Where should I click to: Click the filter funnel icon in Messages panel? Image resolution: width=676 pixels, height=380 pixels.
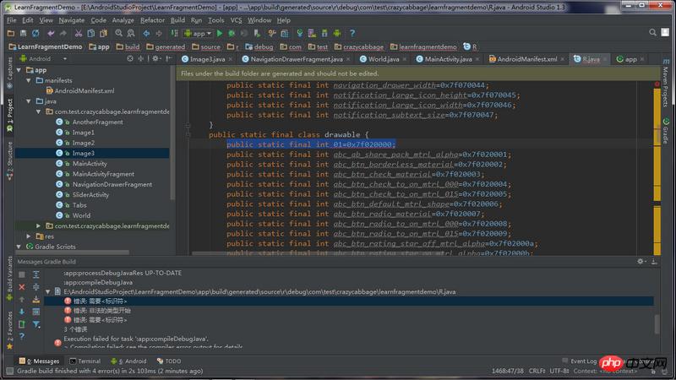35,324
